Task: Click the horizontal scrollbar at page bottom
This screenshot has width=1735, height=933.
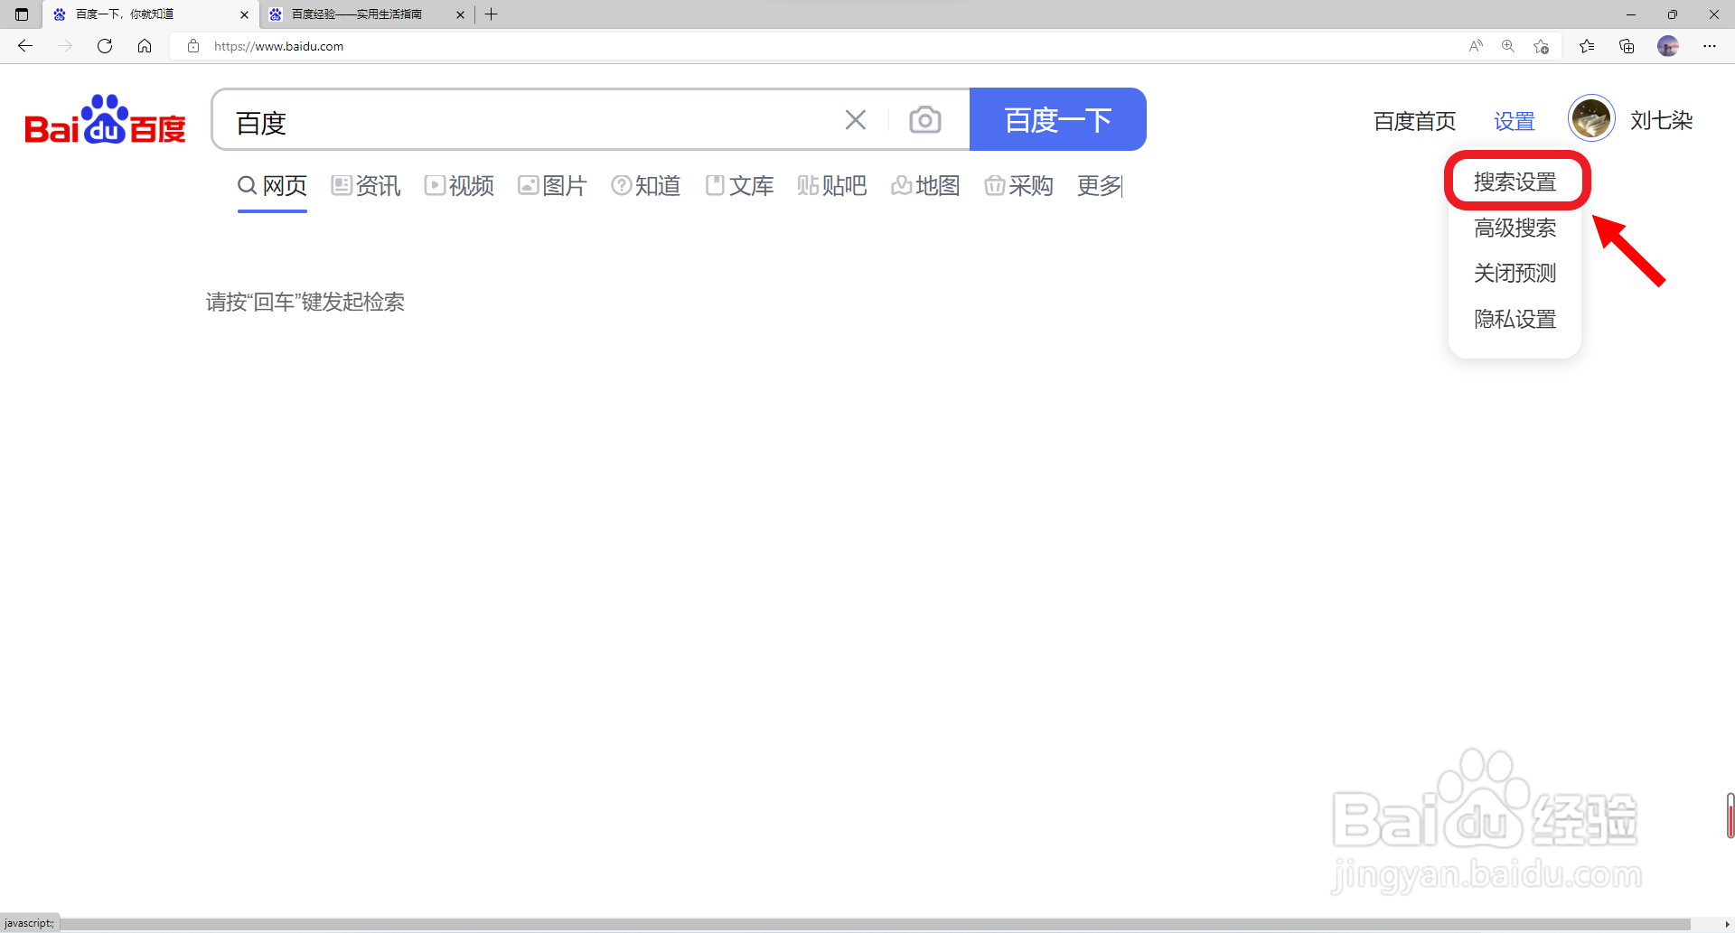Action: 875,924
